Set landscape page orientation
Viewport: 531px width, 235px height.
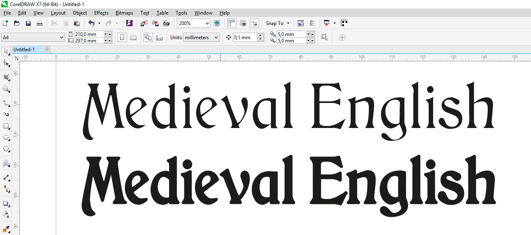coord(133,38)
